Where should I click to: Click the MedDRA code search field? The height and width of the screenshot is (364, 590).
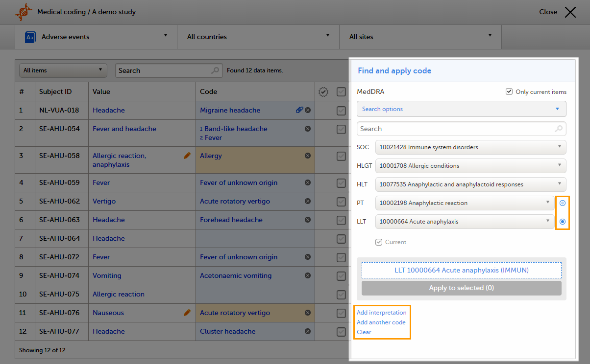pos(456,129)
